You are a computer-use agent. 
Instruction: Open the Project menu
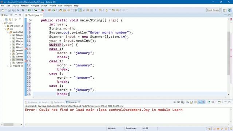point(53,5)
